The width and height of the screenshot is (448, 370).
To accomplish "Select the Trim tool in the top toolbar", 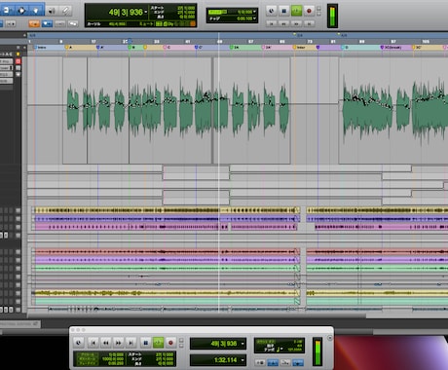I will (x=6, y=11).
